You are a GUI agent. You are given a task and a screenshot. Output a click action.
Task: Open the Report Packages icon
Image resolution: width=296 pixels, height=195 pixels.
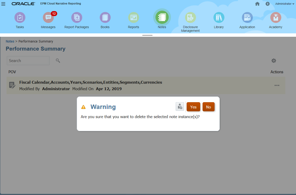[x=77, y=17]
